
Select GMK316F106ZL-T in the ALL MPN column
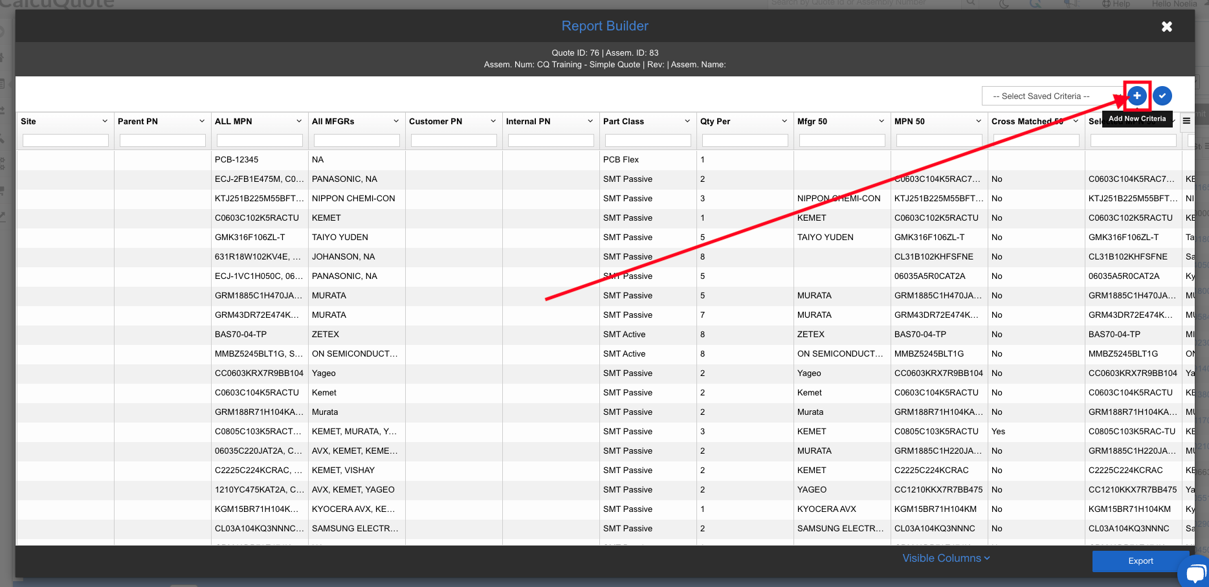tap(260, 238)
